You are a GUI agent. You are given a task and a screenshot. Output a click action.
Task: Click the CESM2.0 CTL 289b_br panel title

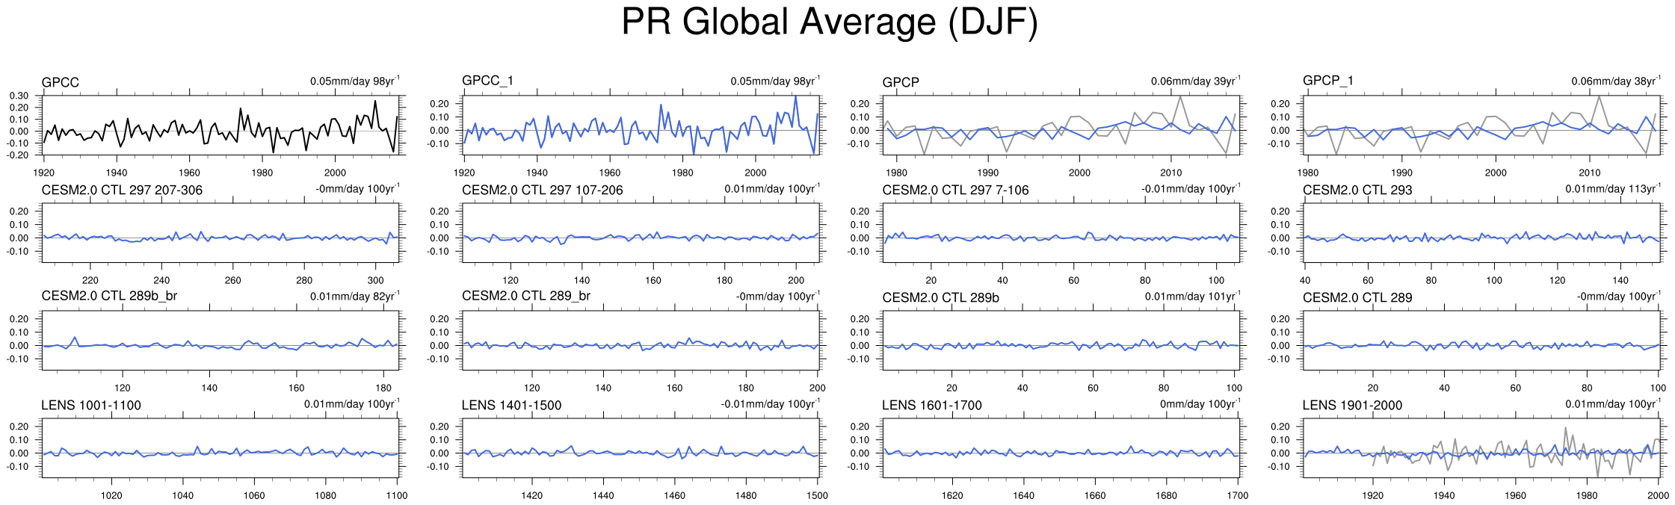pos(109,296)
